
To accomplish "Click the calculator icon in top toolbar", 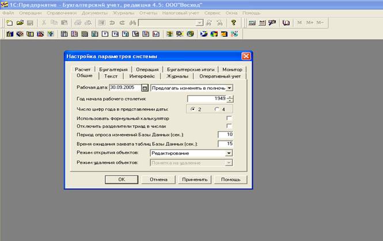I will (x=252, y=22).
